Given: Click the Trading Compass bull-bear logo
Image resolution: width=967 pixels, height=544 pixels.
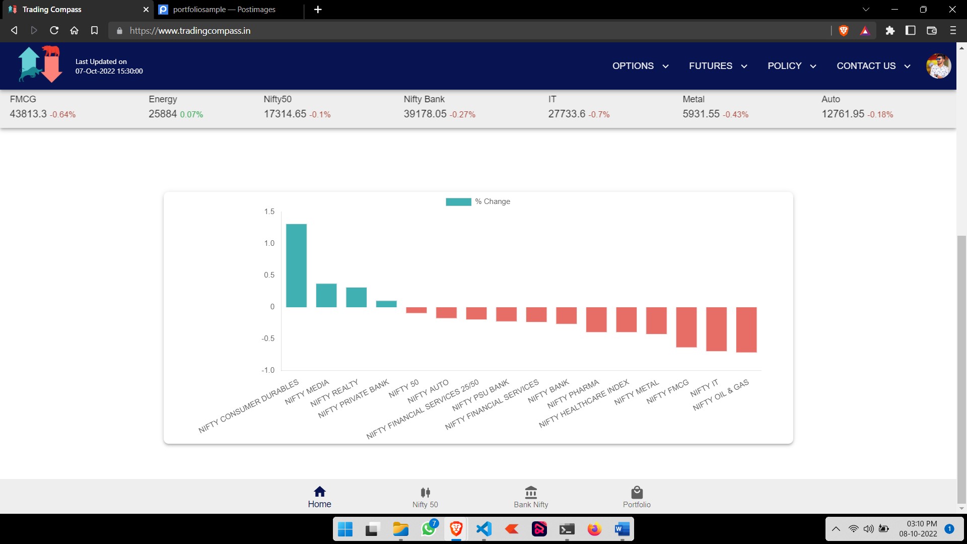Looking at the screenshot, I should (40, 64).
